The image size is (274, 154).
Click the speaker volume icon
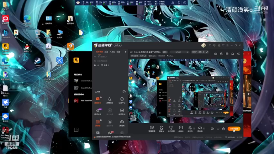click(x=200, y=128)
